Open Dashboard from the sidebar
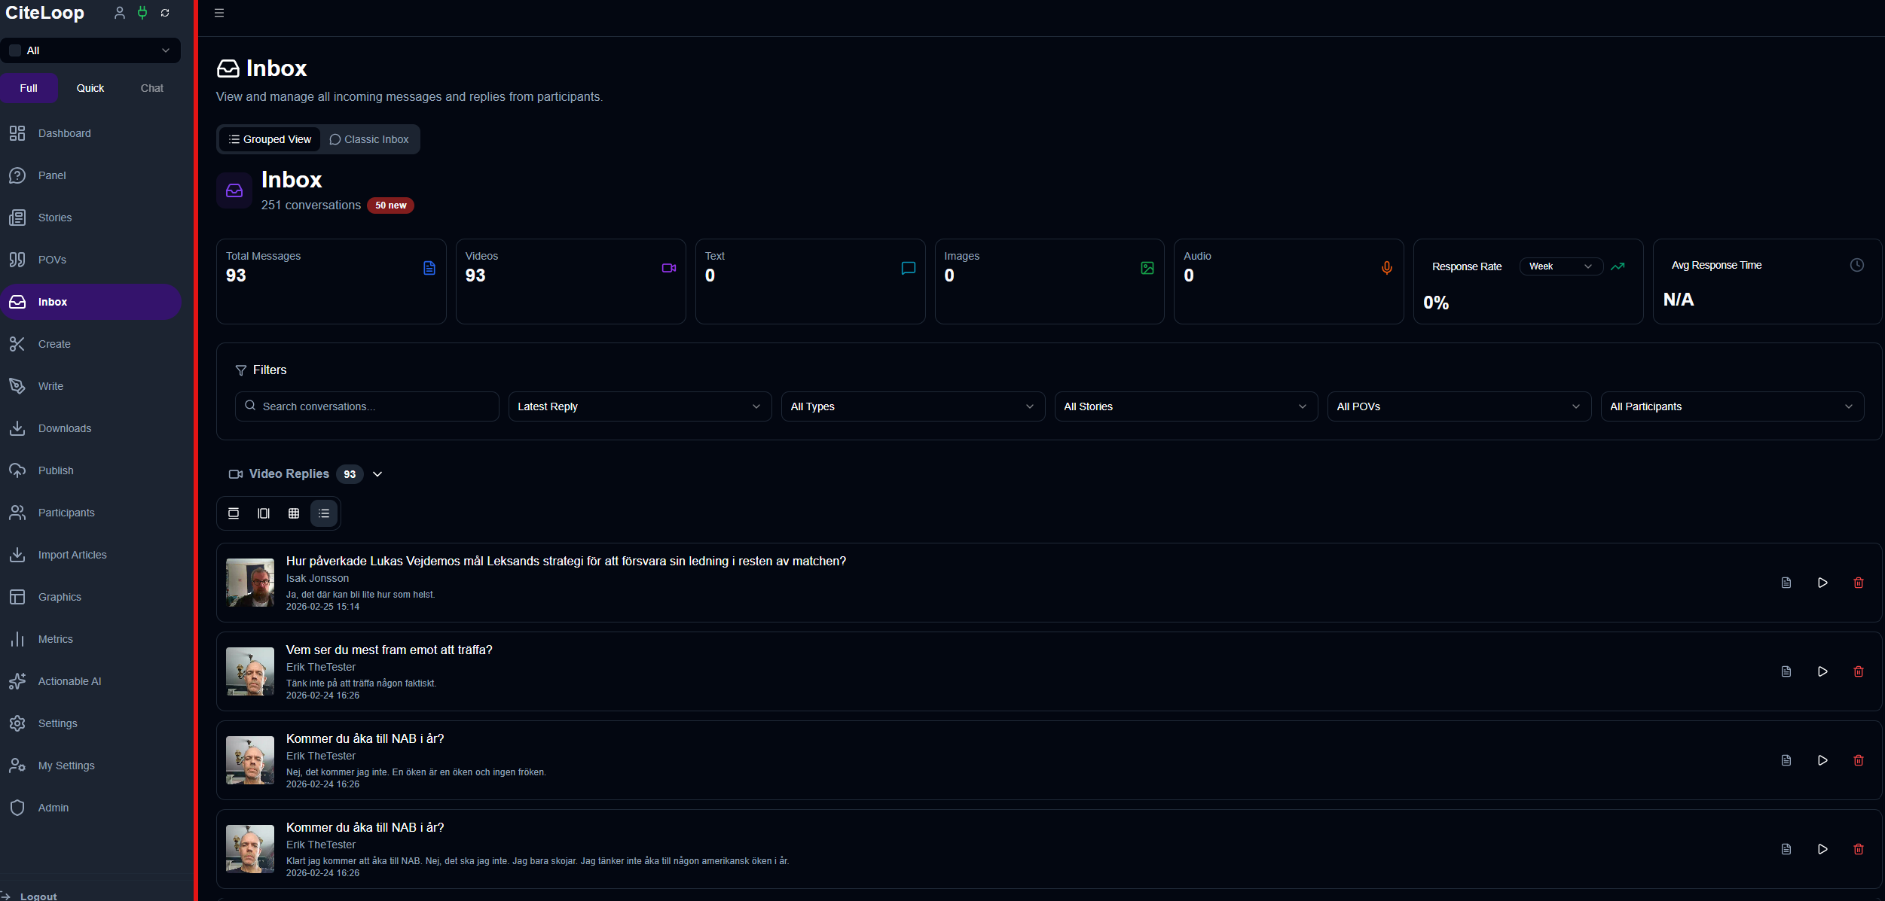 [90, 133]
